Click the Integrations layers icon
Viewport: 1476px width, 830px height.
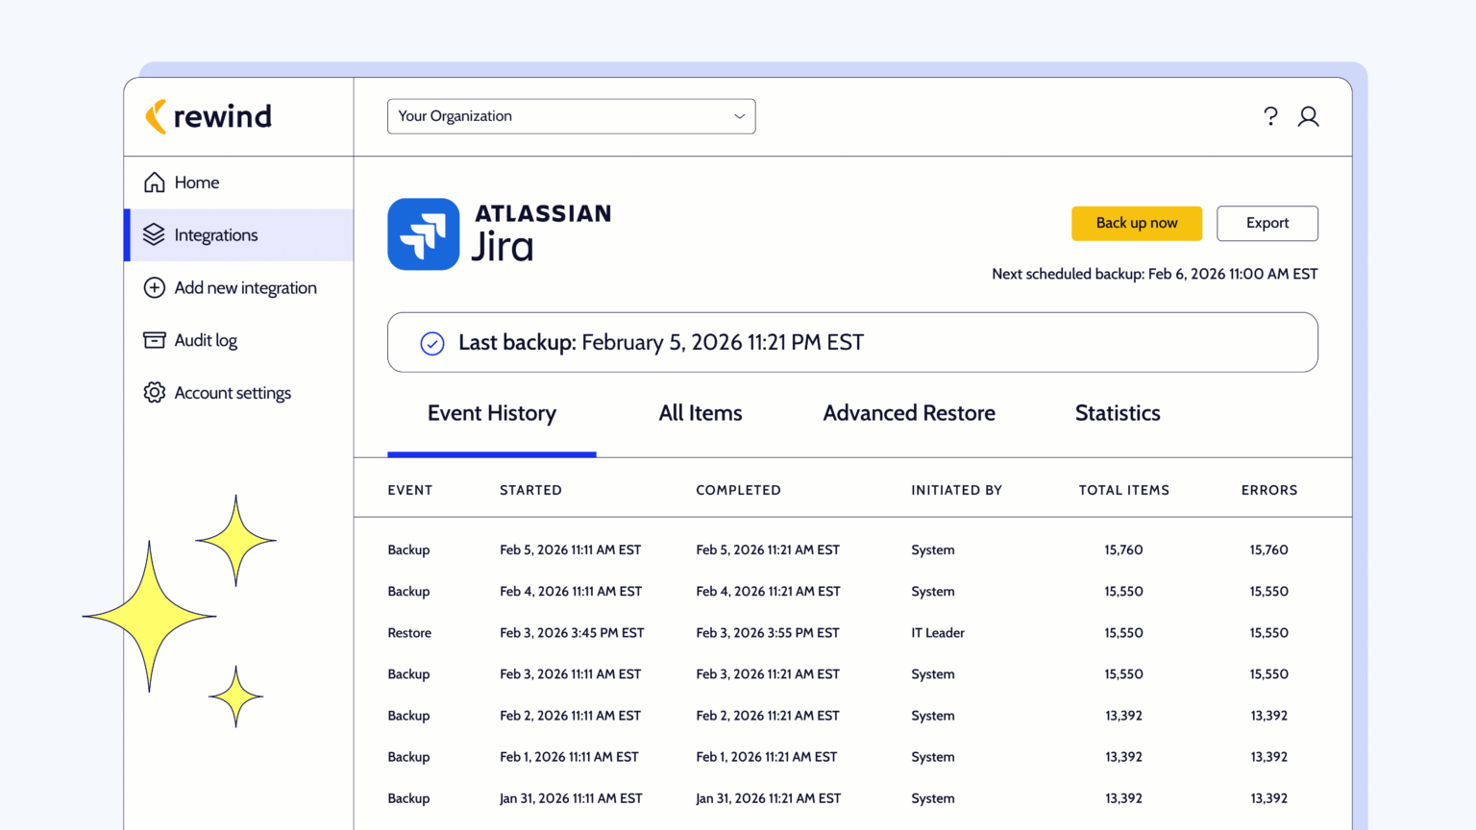(154, 235)
